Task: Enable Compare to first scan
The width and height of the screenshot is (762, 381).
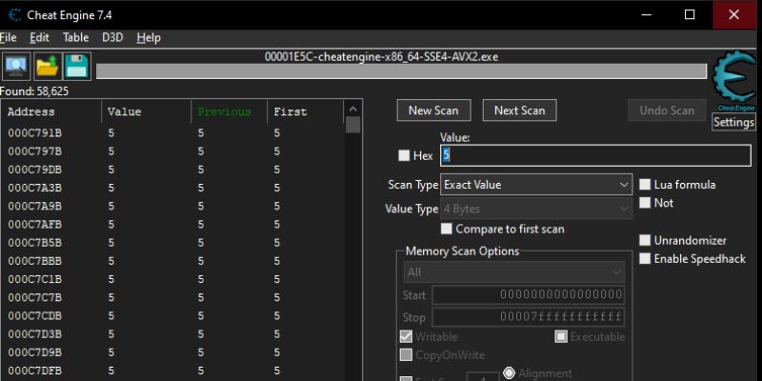Action: (446, 229)
